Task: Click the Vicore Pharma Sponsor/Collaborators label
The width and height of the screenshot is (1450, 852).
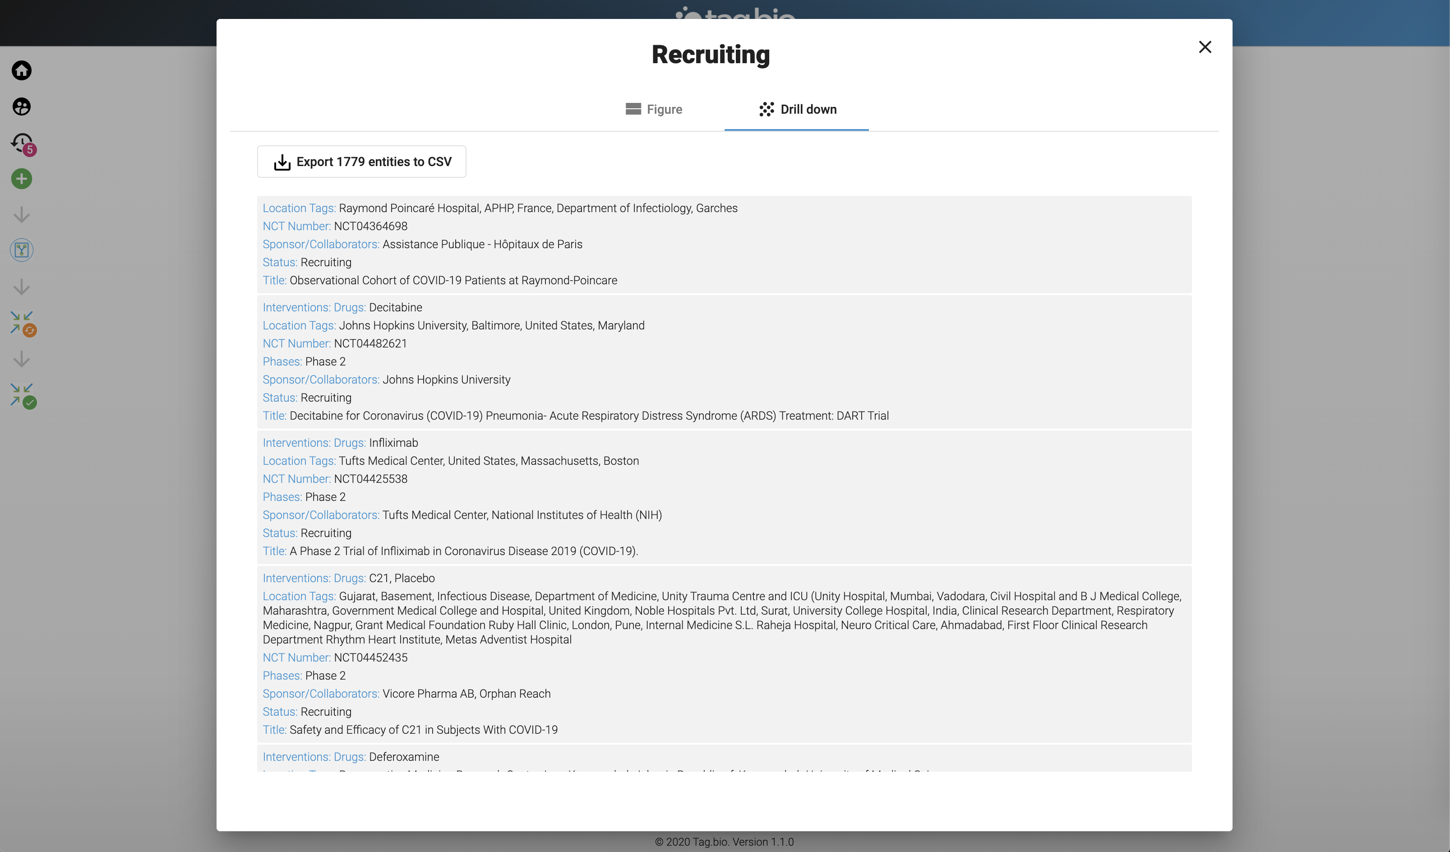Action: tap(320, 694)
